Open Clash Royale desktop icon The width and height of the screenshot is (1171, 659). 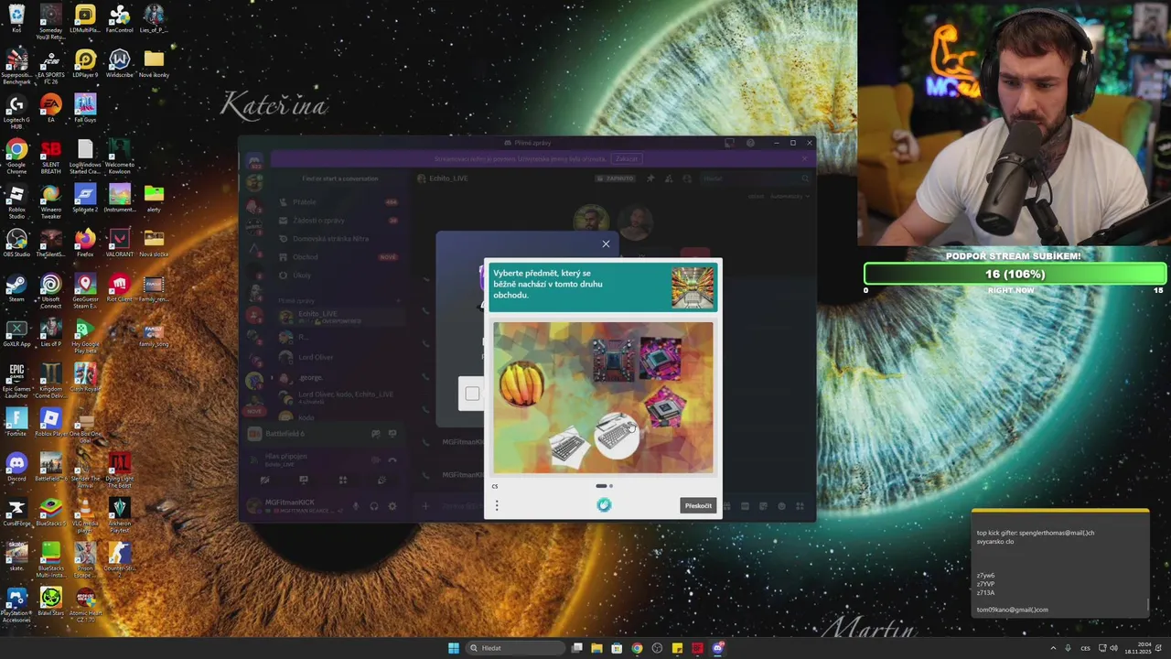[85, 378]
